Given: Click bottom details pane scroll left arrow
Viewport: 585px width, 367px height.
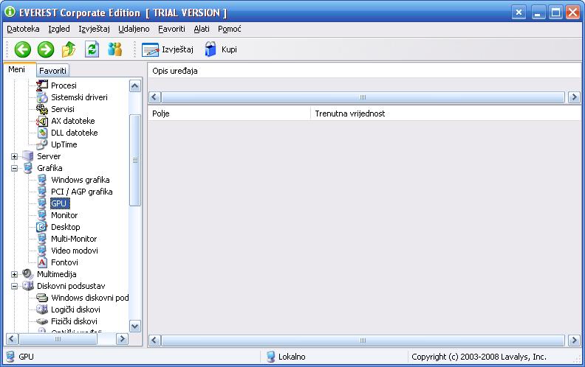Looking at the screenshot, I should tap(155, 340).
